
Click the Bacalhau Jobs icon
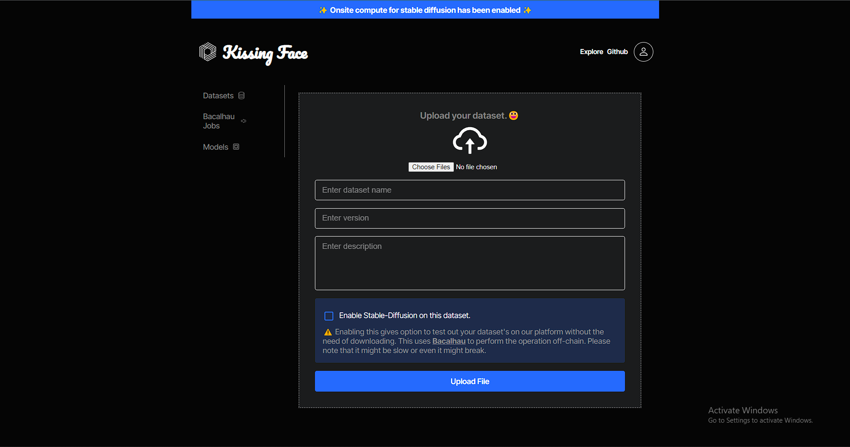[x=244, y=121]
